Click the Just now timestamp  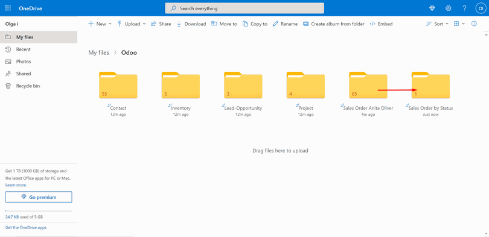pos(430,115)
